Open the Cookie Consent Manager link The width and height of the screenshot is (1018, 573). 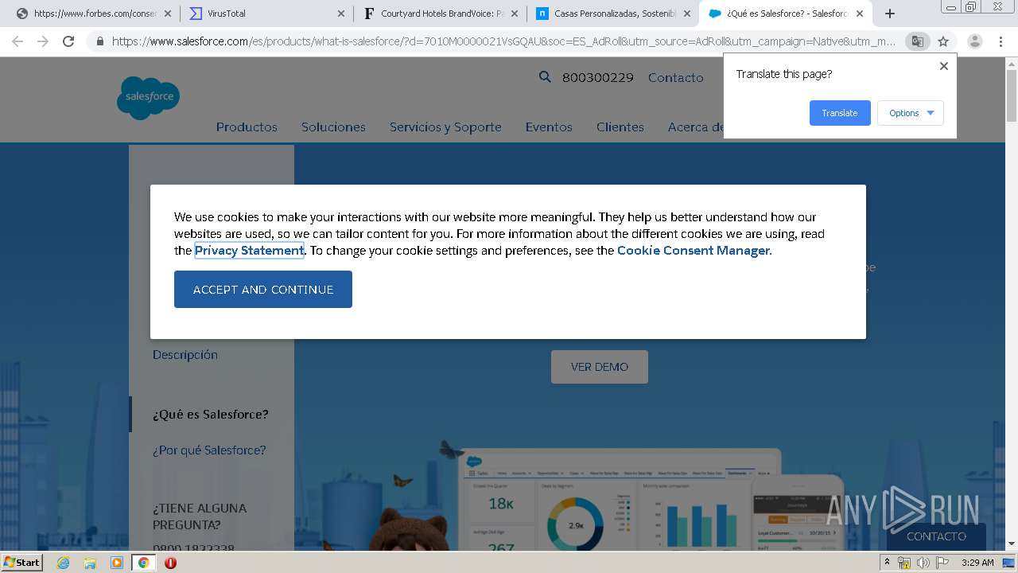click(694, 251)
